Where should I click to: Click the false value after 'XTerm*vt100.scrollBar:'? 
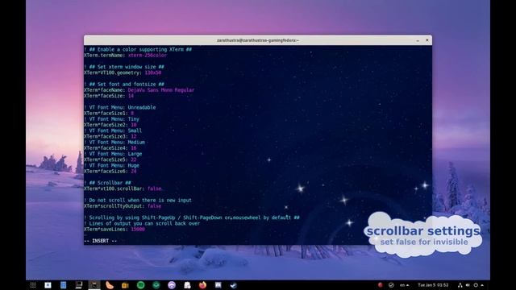(x=154, y=188)
